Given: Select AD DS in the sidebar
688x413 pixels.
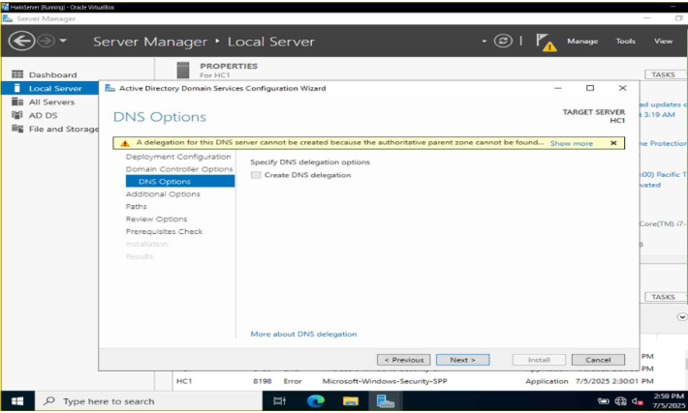Looking at the screenshot, I should (43, 116).
